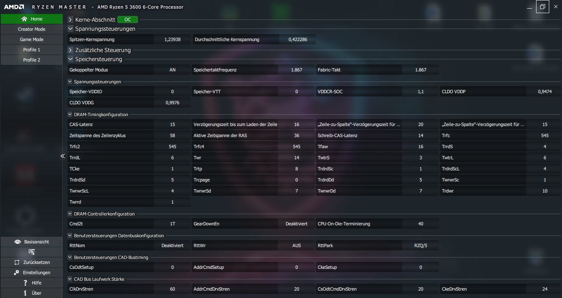
Task: Click the Einstellungen gear icon
Action: click(16, 273)
